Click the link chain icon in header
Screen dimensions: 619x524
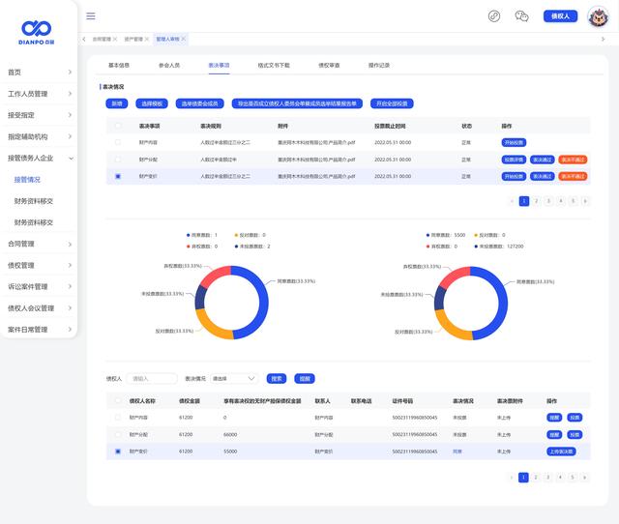(494, 16)
